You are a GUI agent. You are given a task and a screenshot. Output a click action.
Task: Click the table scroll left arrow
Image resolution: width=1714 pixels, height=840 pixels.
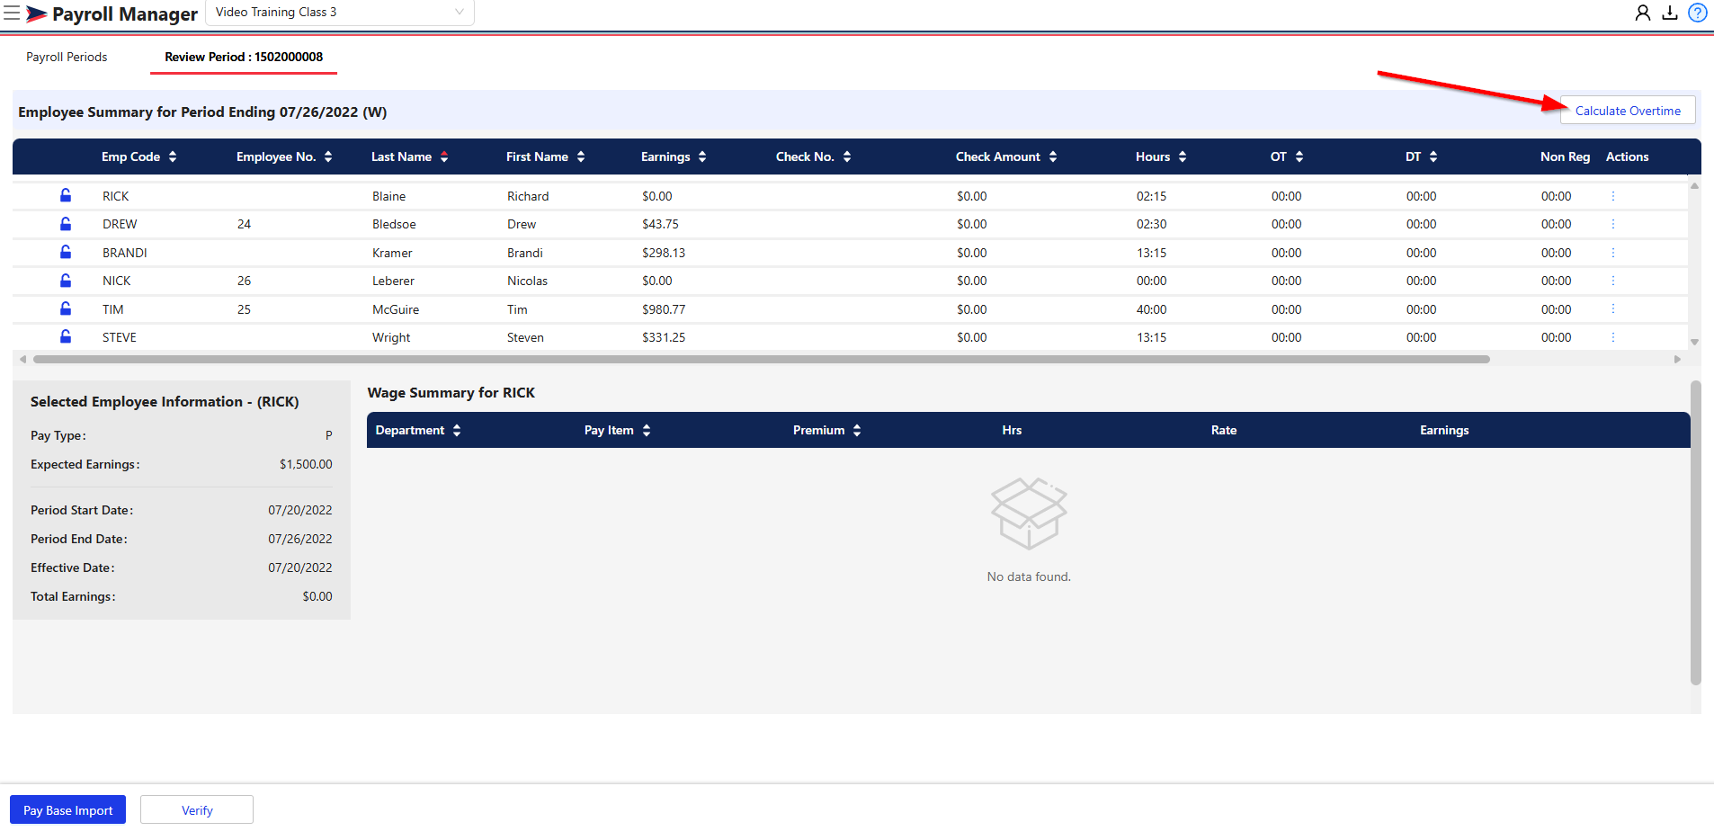[x=22, y=359]
